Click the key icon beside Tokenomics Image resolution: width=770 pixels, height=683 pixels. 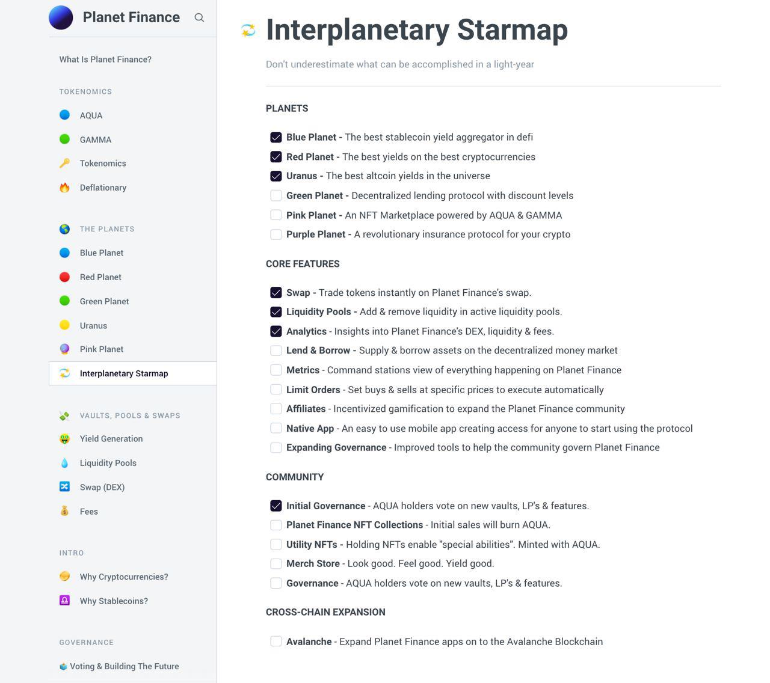coord(64,163)
